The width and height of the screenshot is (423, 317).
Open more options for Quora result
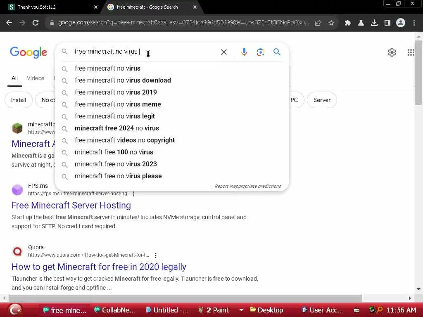click(x=156, y=255)
